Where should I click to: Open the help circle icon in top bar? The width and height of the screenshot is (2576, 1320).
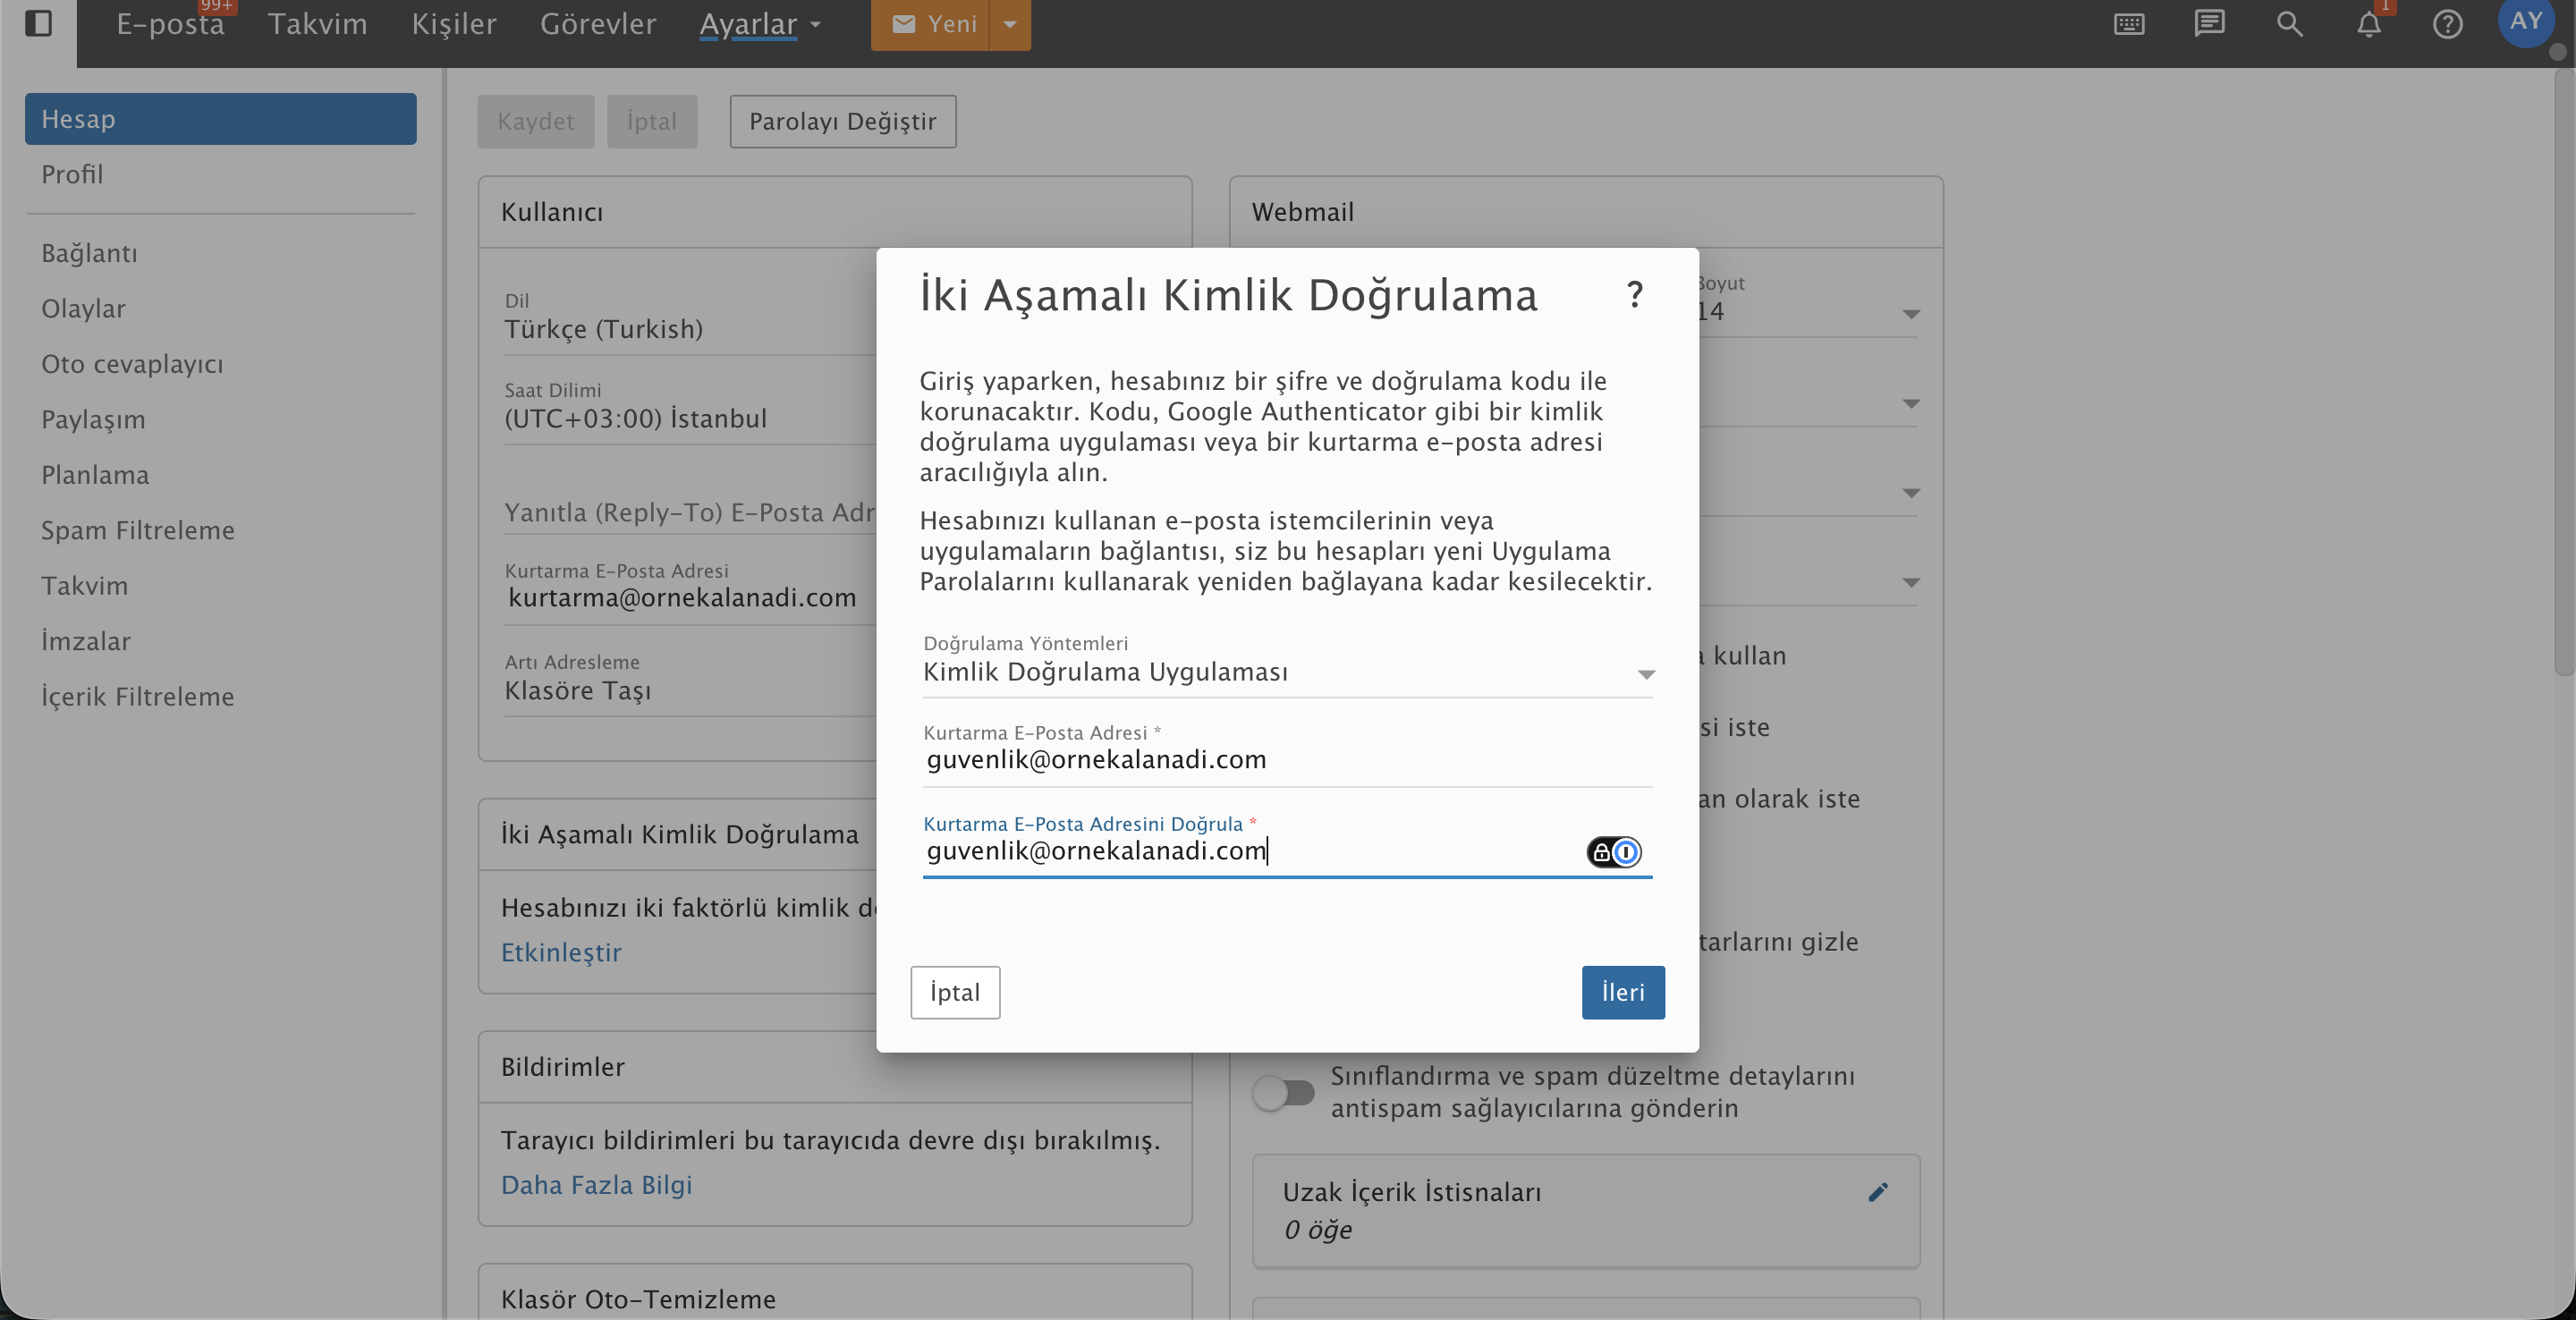click(2447, 24)
